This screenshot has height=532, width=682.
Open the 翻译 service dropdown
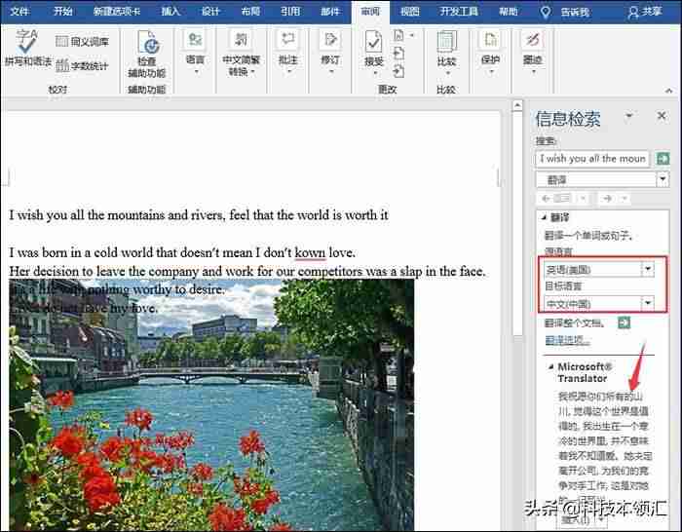coord(663,178)
